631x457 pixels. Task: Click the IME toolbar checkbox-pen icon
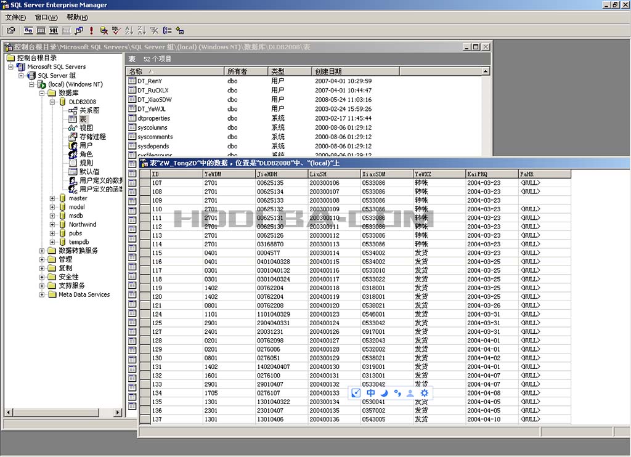coord(356,393)
